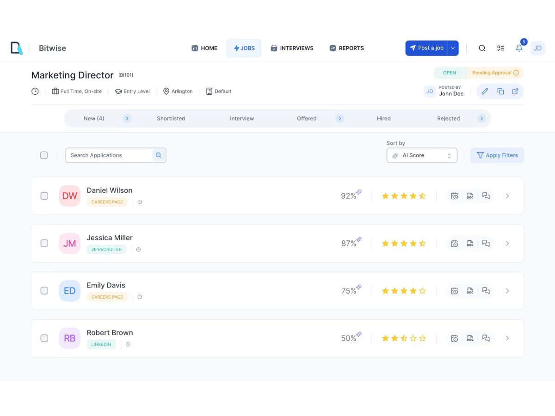Open the task checklist icon in header
Screen dimensions: 555x416
click(500, 48)
